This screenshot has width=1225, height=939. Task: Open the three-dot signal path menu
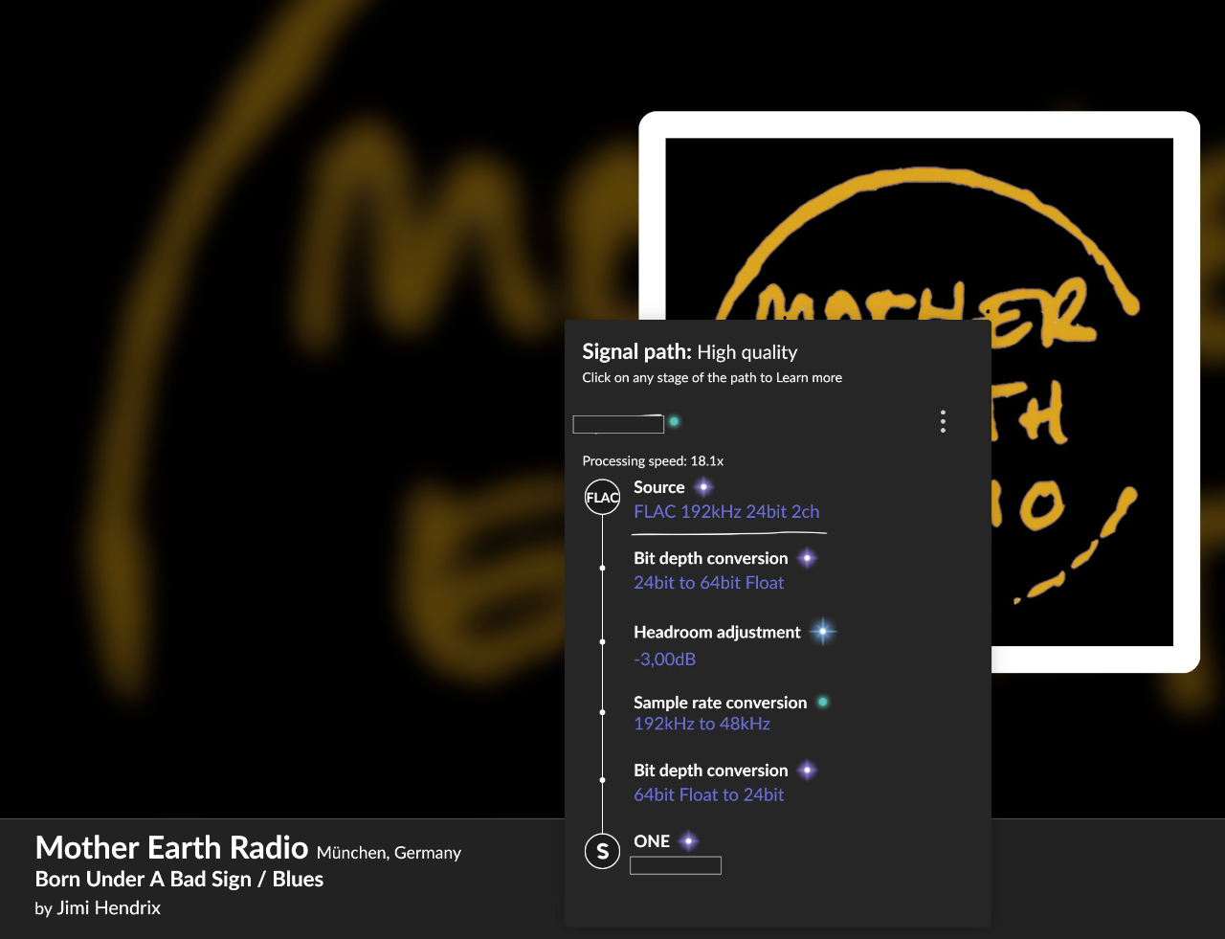click(x=943, y=422)
